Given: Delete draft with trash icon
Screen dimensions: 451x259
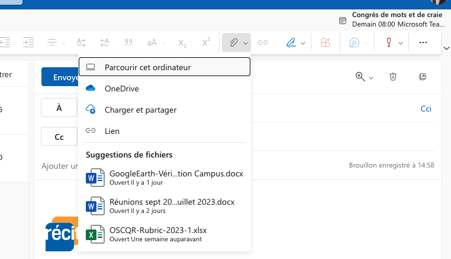Looking at the screenshot, I should click(x=393, y=77).
